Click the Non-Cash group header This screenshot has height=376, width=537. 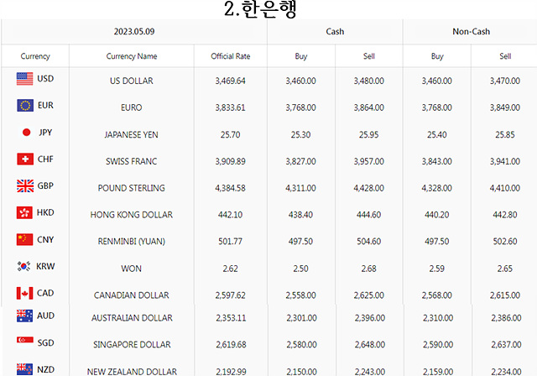(472, 32)
